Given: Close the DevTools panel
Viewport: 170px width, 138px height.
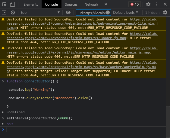Looking at the screenshot, I should (165, 4).
